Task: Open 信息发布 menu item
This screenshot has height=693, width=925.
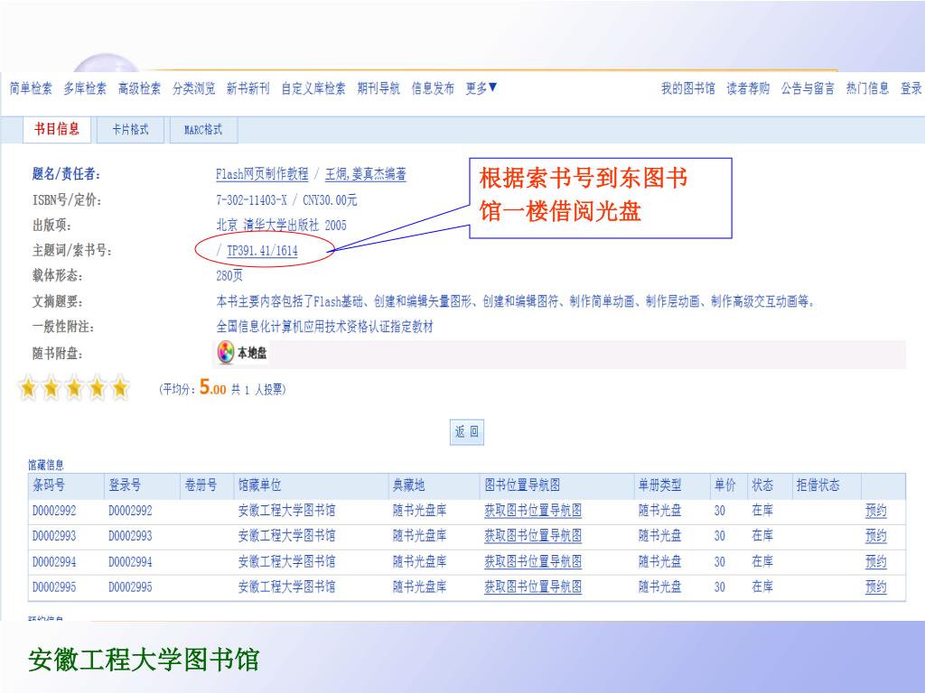Action: [x=433, y=88]
